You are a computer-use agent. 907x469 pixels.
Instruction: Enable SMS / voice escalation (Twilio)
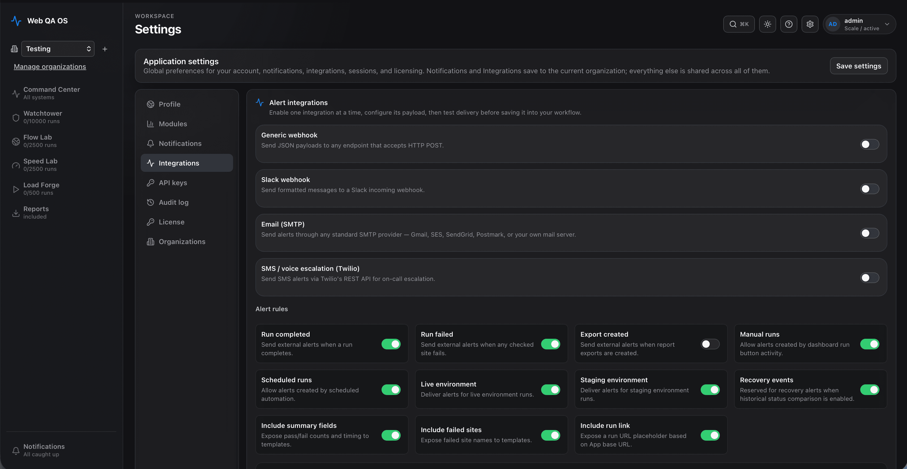[870, 278]
